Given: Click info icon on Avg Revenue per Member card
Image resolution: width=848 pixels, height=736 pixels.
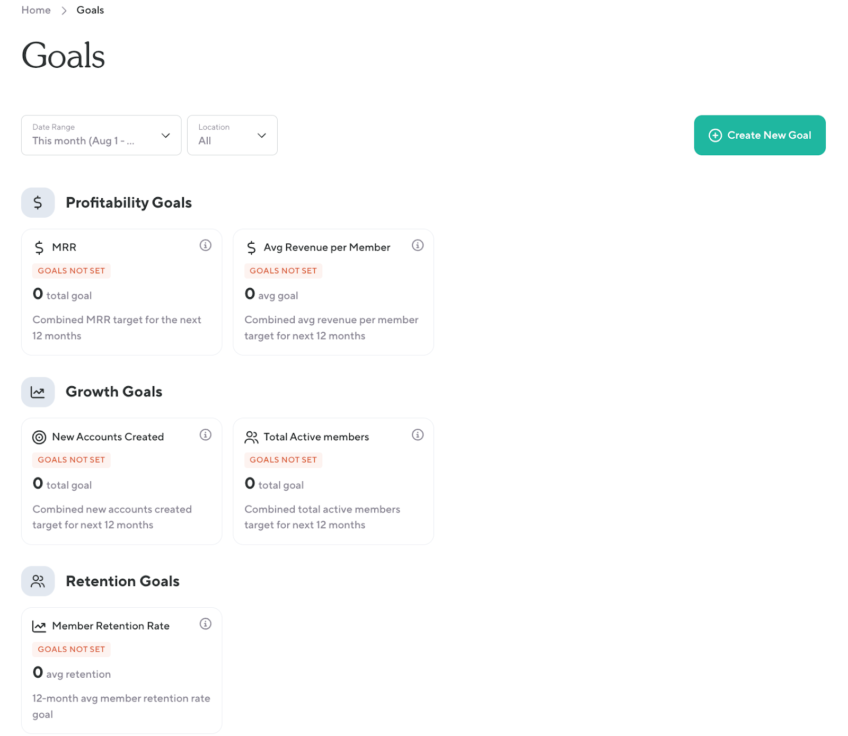Looking at the screenshot, I should tap(418, 245).
